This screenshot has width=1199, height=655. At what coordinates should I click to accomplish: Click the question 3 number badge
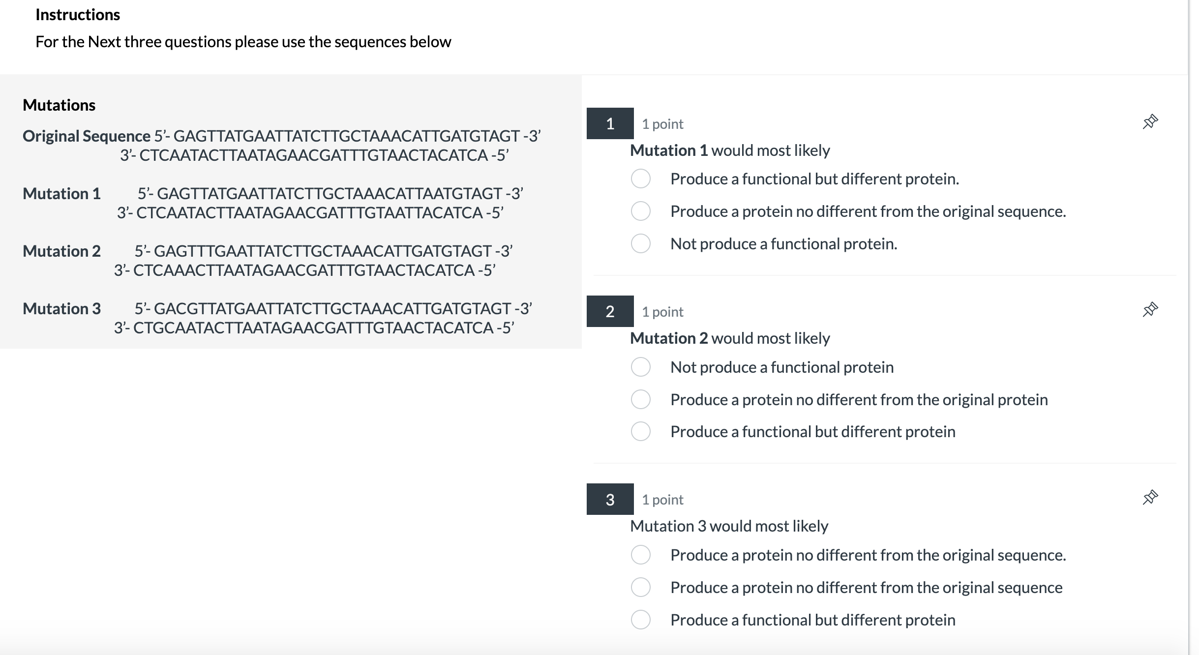tap(610, 499)
